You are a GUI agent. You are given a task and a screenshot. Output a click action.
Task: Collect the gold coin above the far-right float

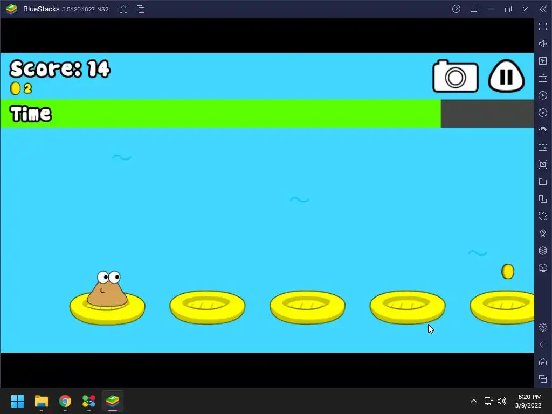click(508, 272)
